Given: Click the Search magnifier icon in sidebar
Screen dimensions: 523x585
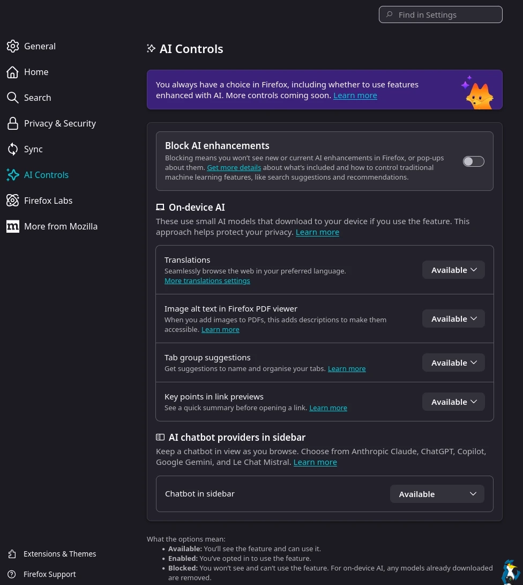Looking at the screenshot, I should tap(13, 98).
